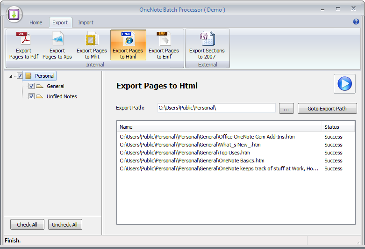Screen dimensions: 365x249
Task: Click Success status of Top Uses.htm row
Action: [333, 153]
